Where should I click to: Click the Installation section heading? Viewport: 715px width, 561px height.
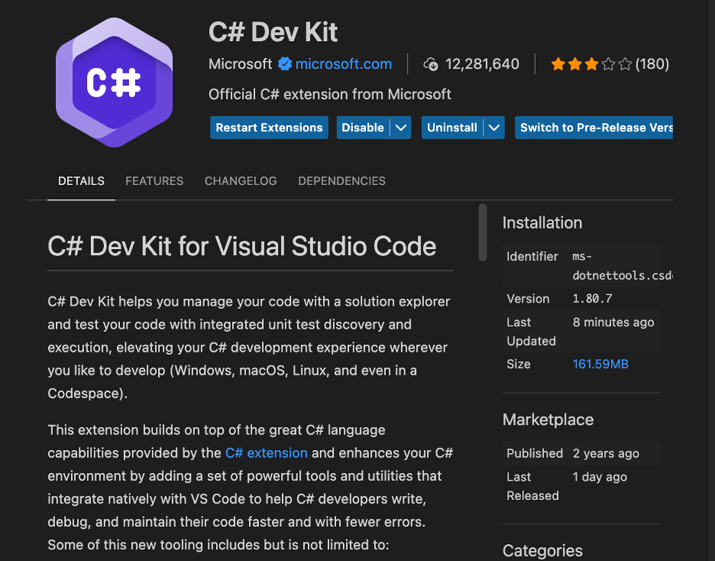click(542, 223)
